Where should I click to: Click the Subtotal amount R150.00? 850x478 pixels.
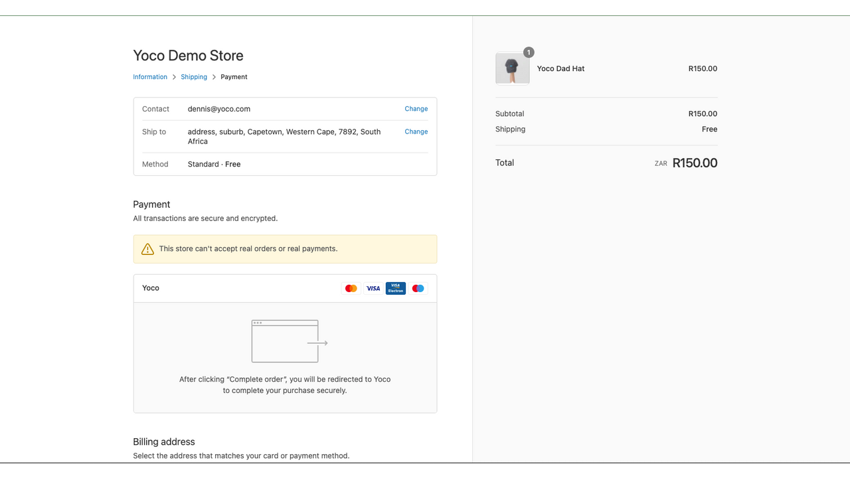tap(703, 114)
